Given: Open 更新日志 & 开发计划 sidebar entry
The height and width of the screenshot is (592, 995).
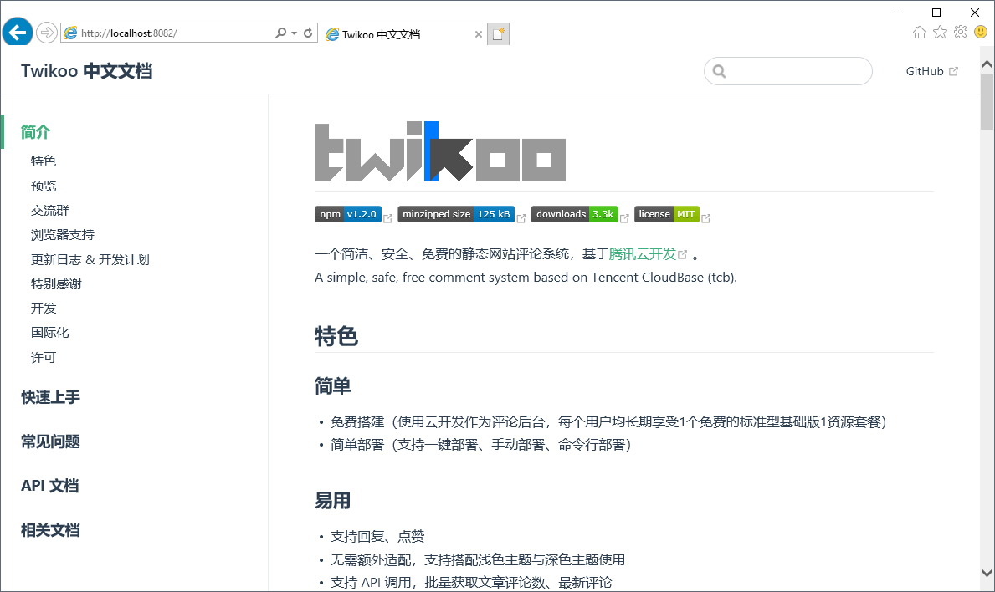Looking at the screenshot, I should pyautogui.click(x=90, y=260).
